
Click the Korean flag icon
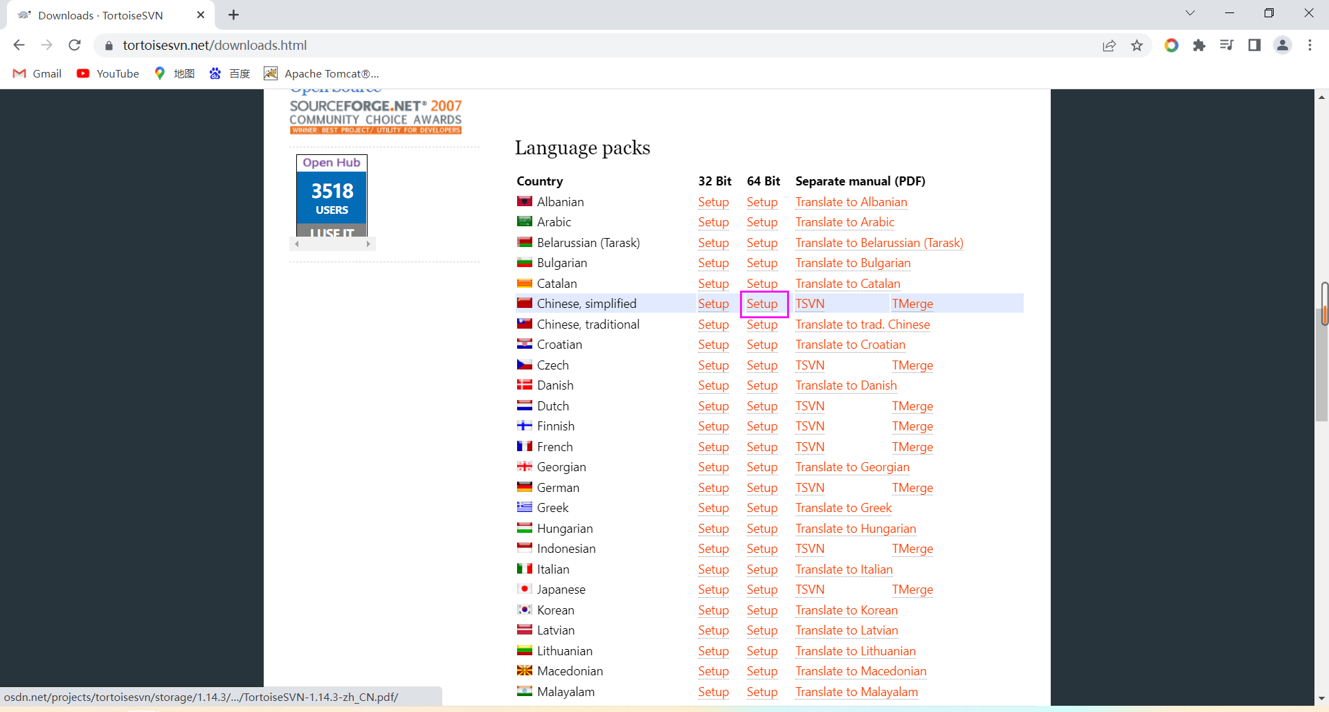525,610
